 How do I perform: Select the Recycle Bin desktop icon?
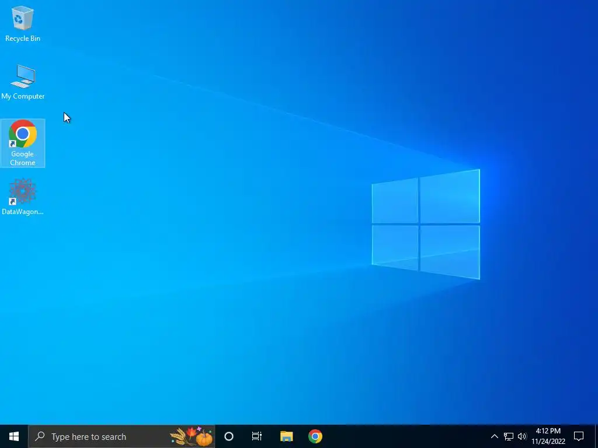coord(23,23)
